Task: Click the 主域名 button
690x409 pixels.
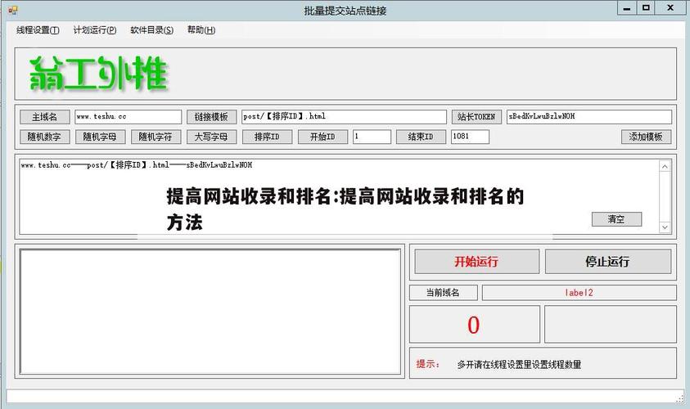Action: 44,116
